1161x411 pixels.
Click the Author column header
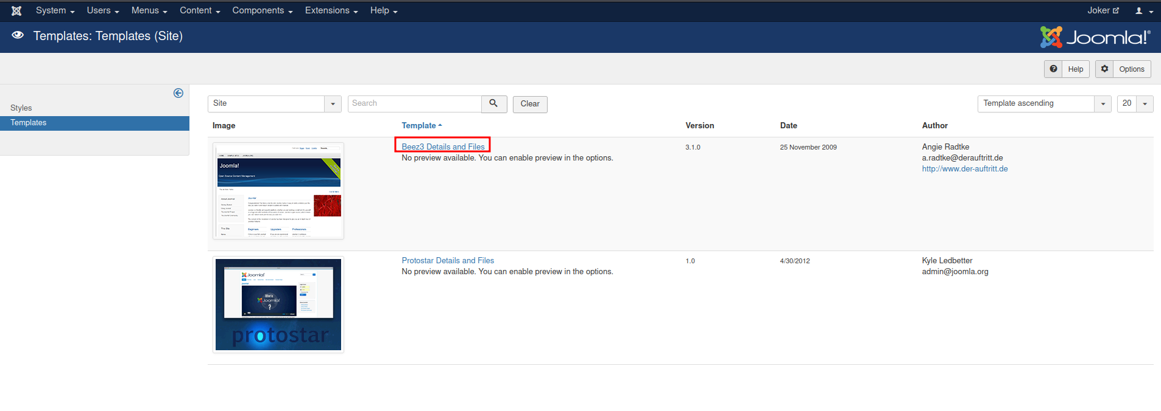935,125
